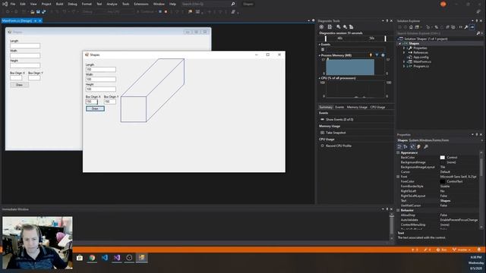This screenshot has height=273, width=486.
Task: Open Visual Studio Code from the taskbar
Action: coord(105,258)
